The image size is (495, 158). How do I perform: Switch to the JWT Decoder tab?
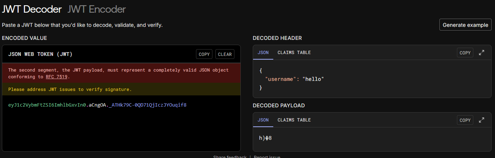click(32, 9)
